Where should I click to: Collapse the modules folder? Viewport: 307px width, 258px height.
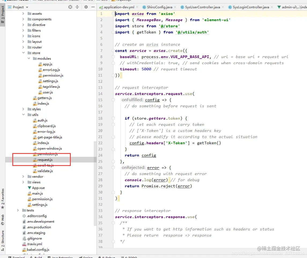(x=29, y=58)
